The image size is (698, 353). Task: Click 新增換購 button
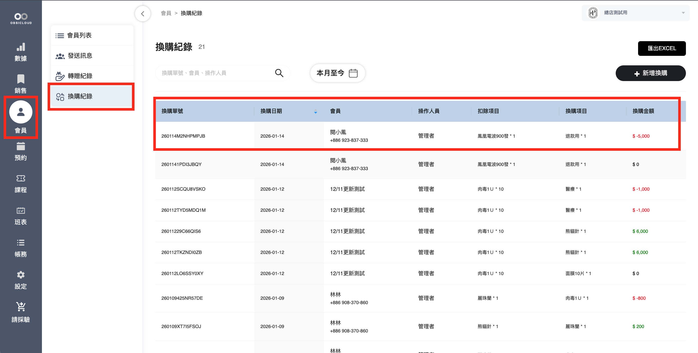(x=650, y=73)
